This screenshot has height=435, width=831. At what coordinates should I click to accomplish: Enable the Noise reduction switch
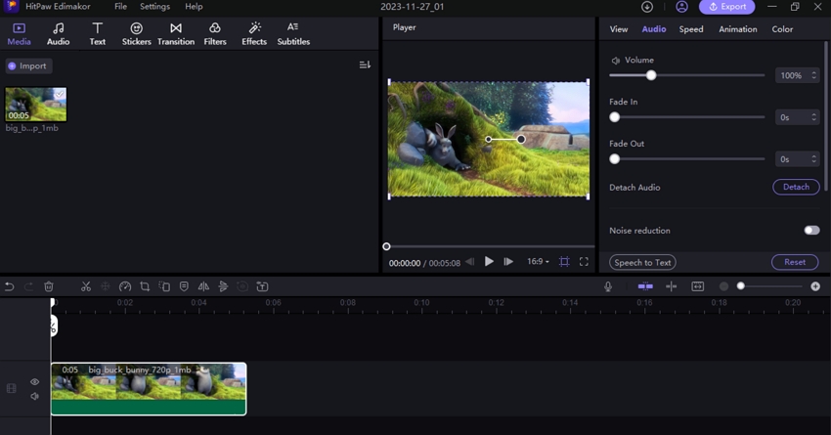(x=811, y=231)
